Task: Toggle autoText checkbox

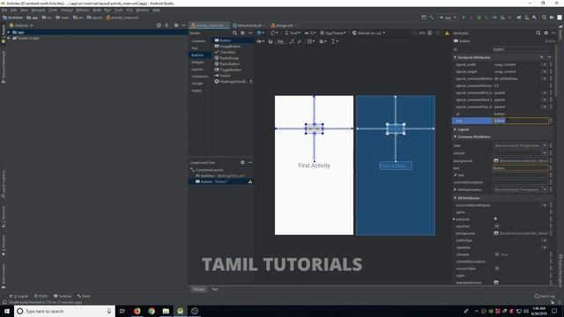Action: point(497,226)
